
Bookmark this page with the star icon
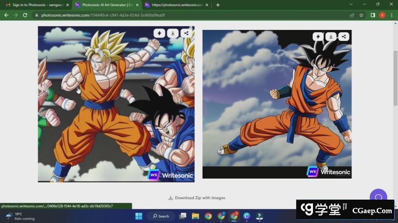[361, 15]
